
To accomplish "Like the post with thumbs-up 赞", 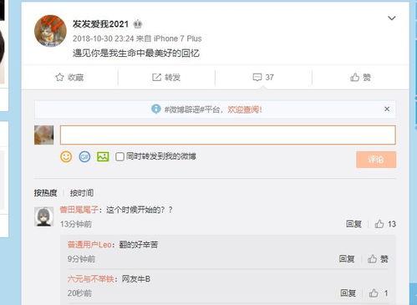I will [x=354, y=77].
